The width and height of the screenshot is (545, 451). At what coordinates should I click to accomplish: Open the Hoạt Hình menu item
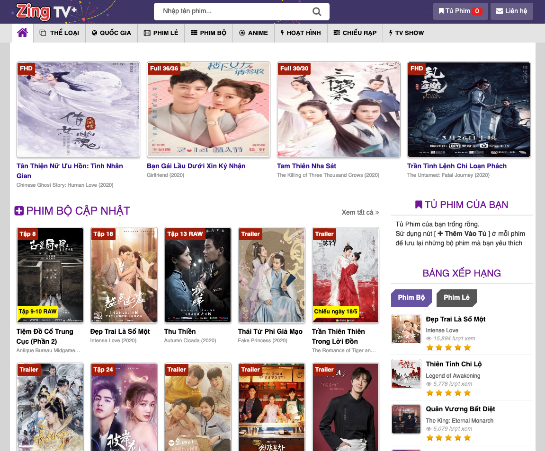301,33
